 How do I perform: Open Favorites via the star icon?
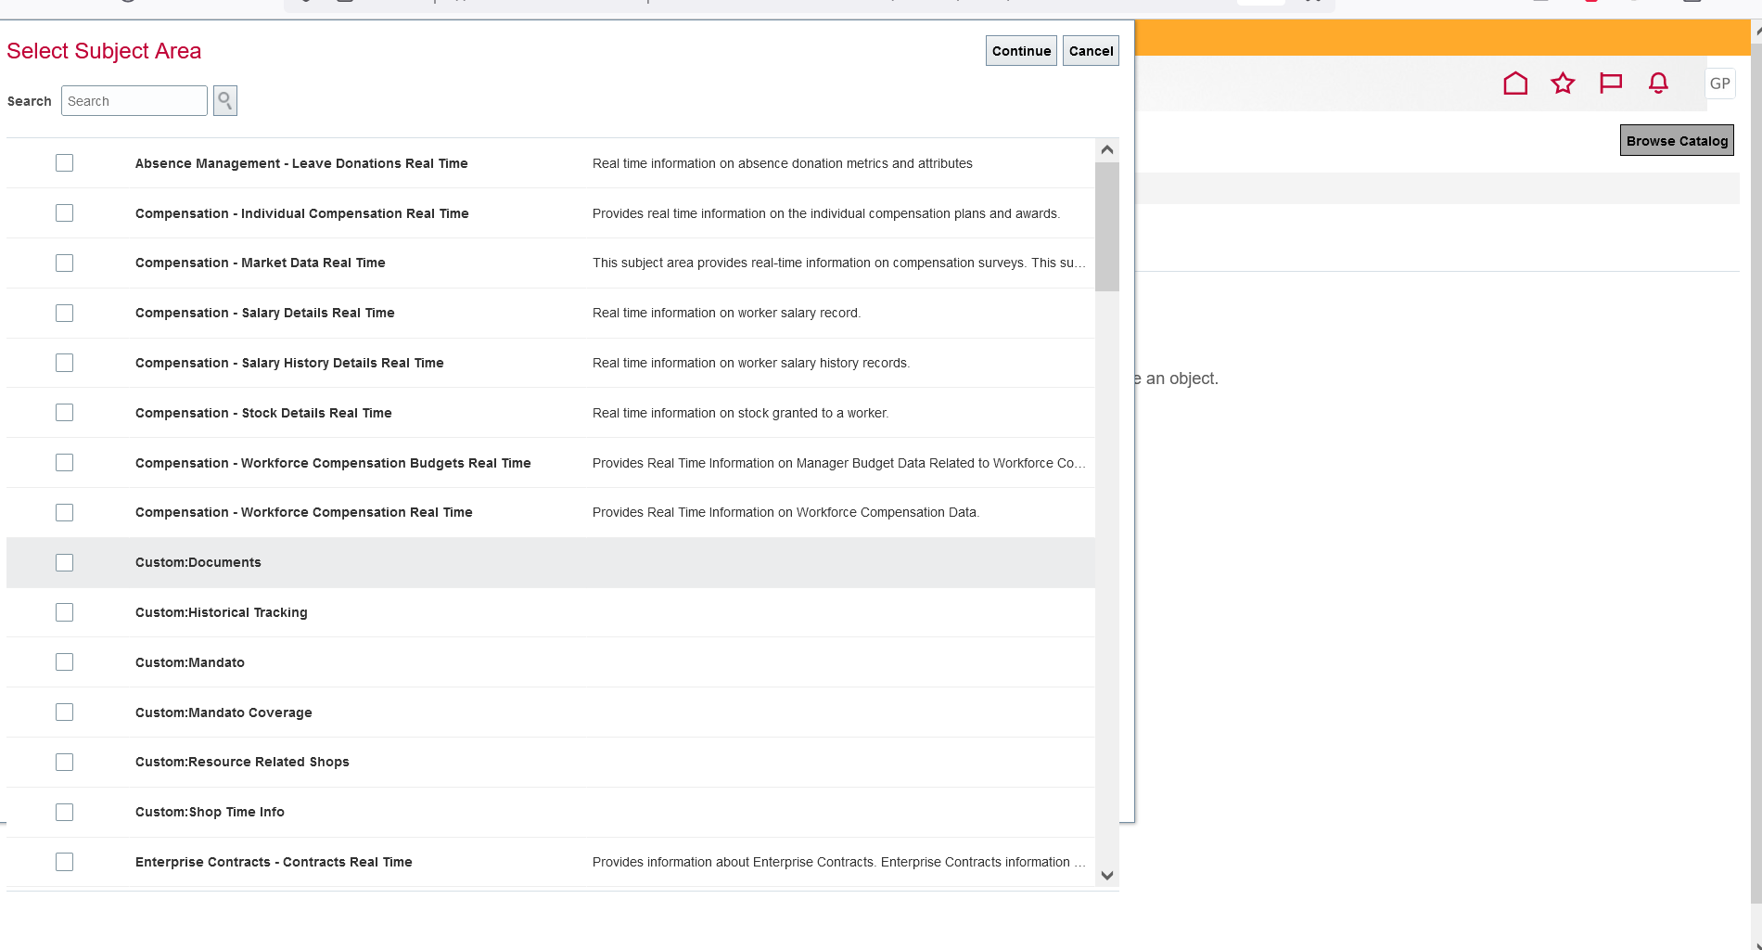coord(1564,83)
